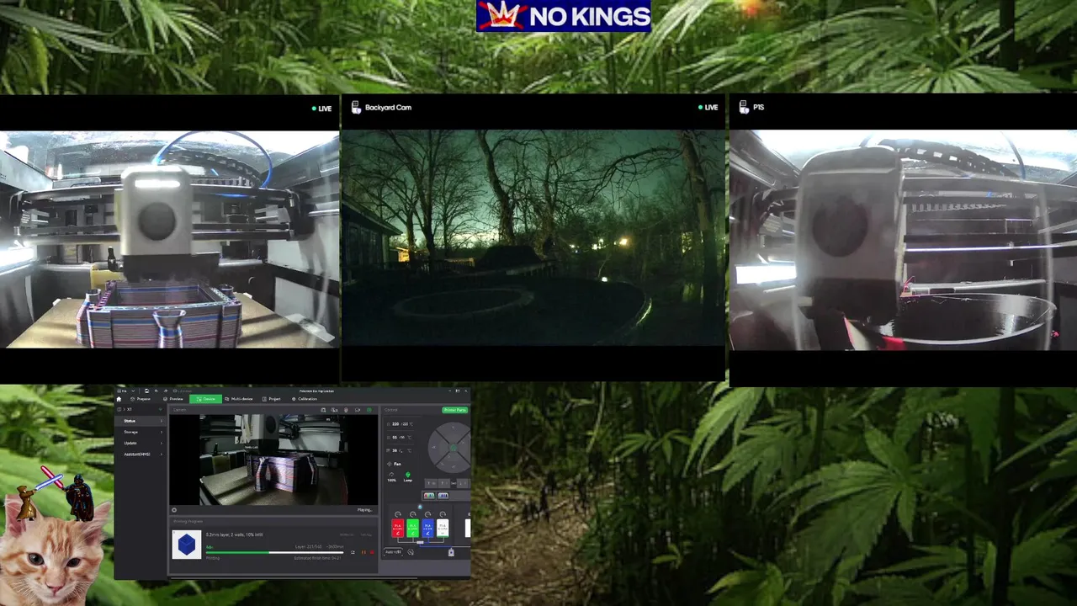Click the jog dial up arrow
The height and width of the screenshot is (606, 1077).
point(454,428)
